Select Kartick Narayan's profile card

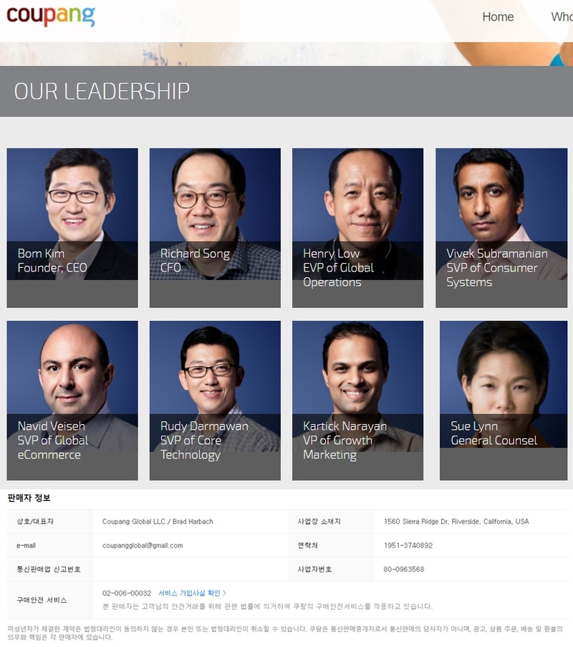pos(357,401)
